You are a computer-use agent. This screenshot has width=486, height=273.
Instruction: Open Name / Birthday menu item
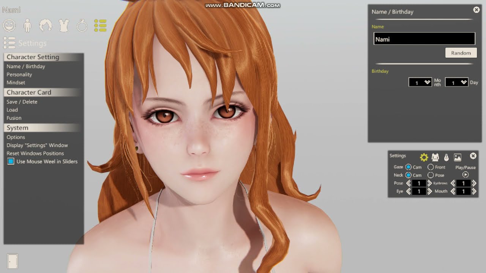click(26, 66)
